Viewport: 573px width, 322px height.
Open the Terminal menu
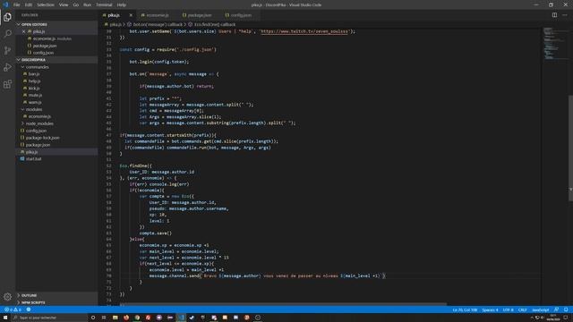coord(105,4)
